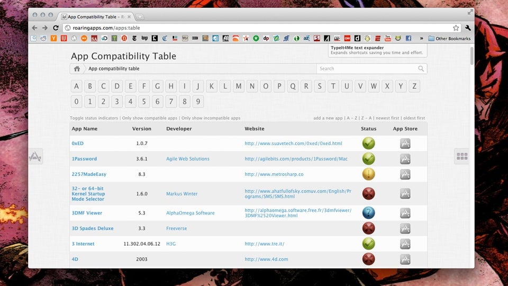Click the yellow warning status for 2257MadeEasy
Image resolution: width=508 pixels, height=286 pixels.
click(369, 174)
